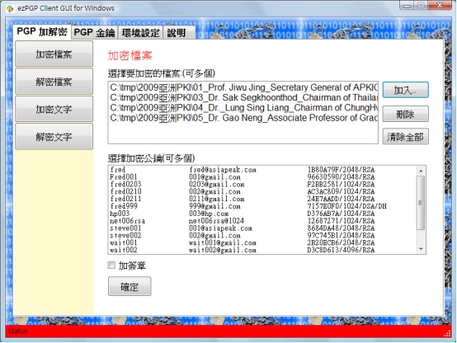Click the window resize grip

[448, 334]
